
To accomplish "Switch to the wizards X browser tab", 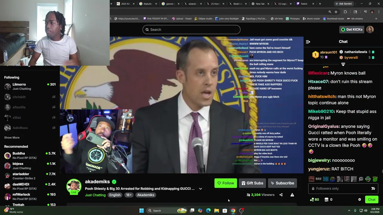I will click(192, 4).
